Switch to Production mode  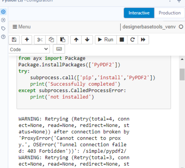169,13
